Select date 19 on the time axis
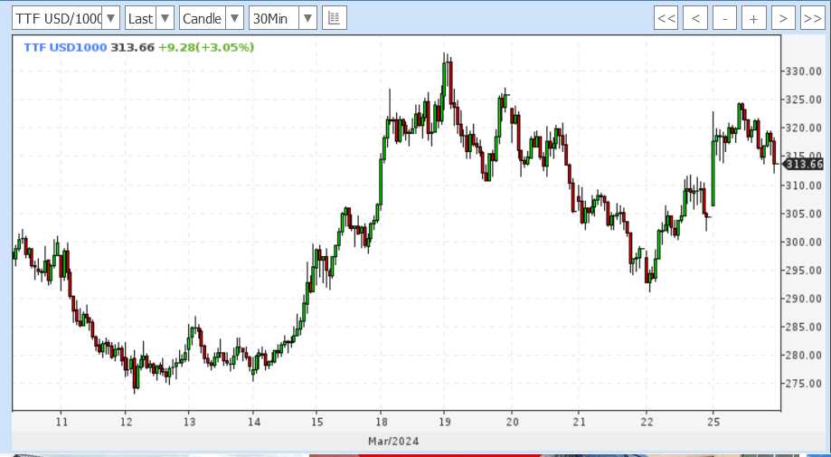Viewport: 831px width, 457px height. (x=445, y=422)
